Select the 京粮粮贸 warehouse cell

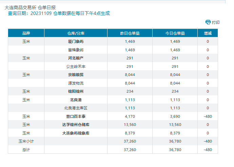(76, 75)
